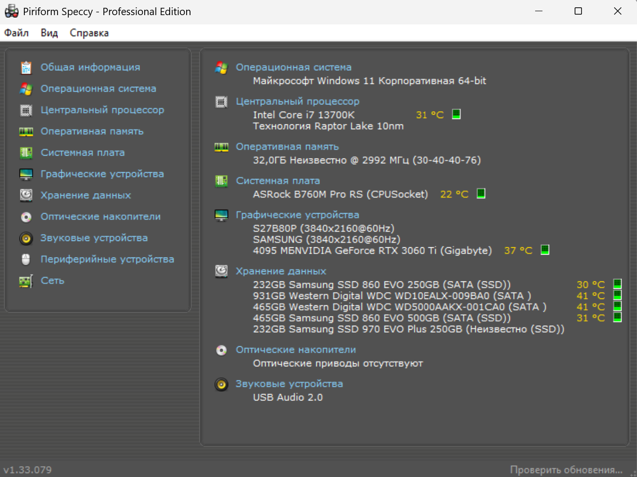The image size is (637, 477).
Task: Click the GPU temperature indicator beside 37 °C
Action: point(545,250)
